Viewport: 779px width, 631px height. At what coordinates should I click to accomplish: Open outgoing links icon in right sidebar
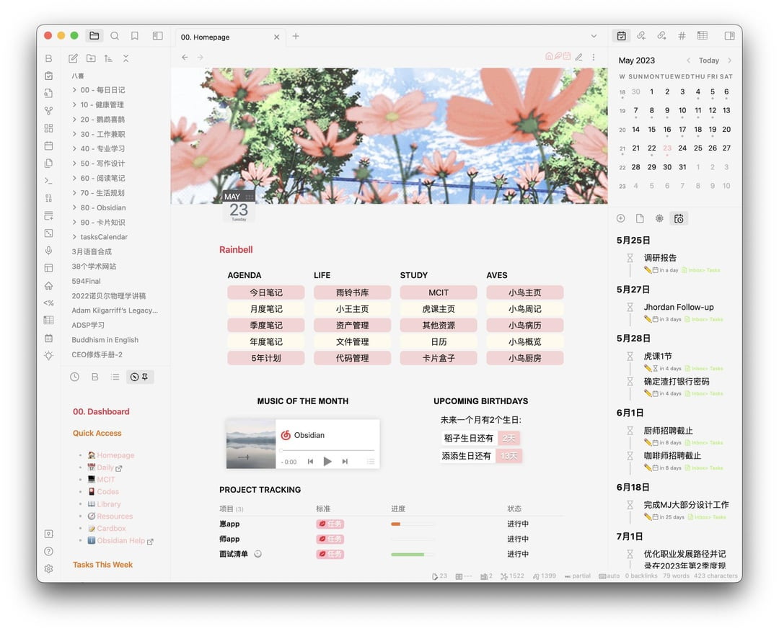click(x=661, y=36)
